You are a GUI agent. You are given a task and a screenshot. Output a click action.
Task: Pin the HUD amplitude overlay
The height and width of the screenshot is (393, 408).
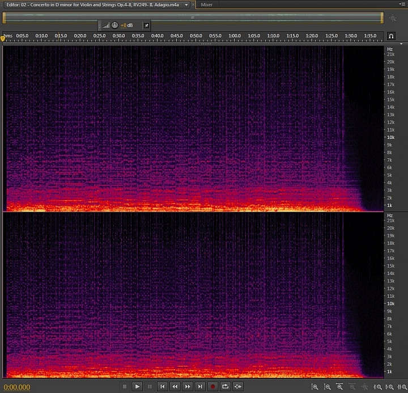point(147,26)
